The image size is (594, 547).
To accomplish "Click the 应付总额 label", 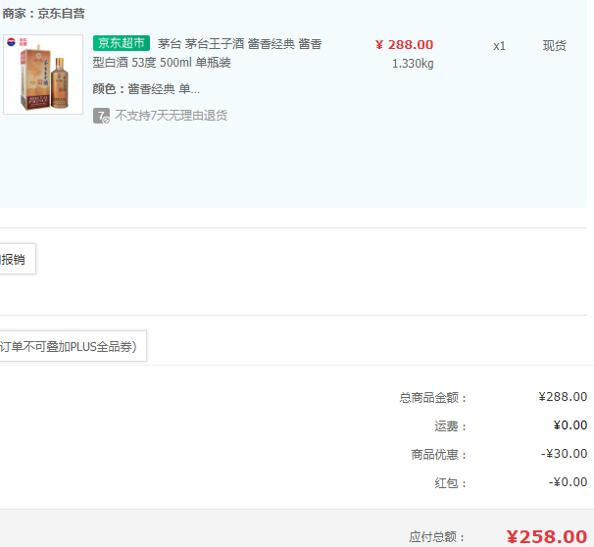I will pyautogui.click(x=437, y=537).
